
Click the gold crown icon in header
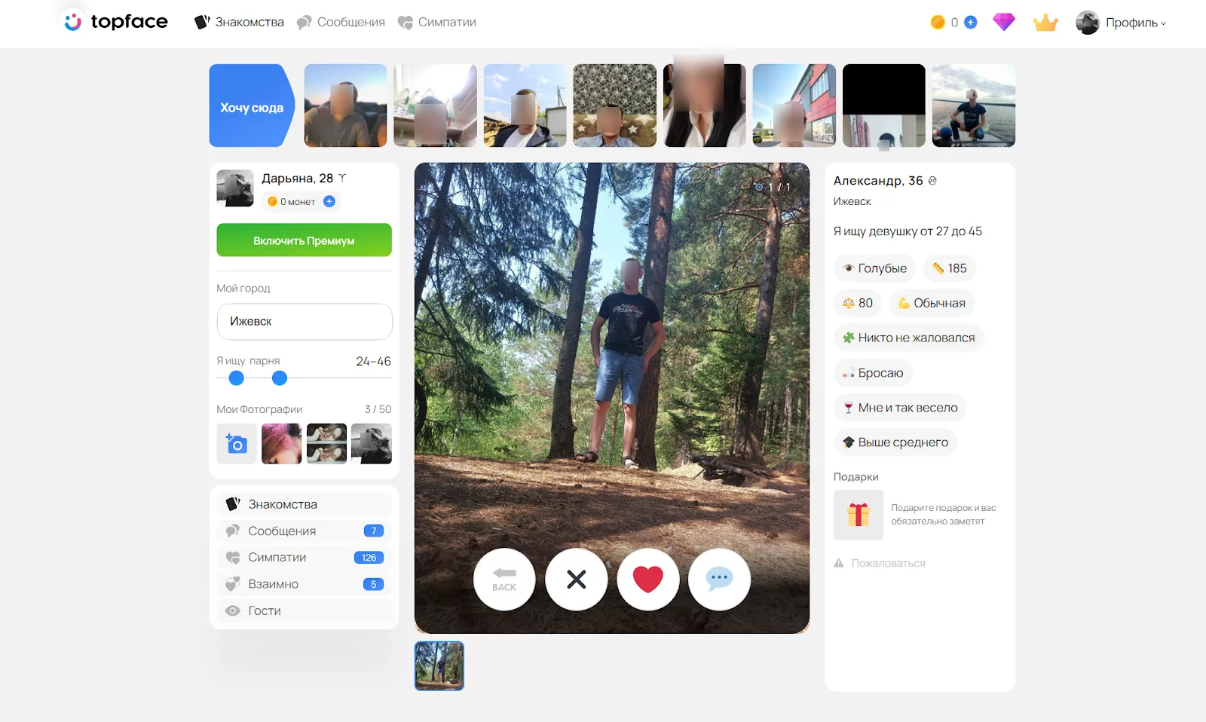[x=1045, y=23]
